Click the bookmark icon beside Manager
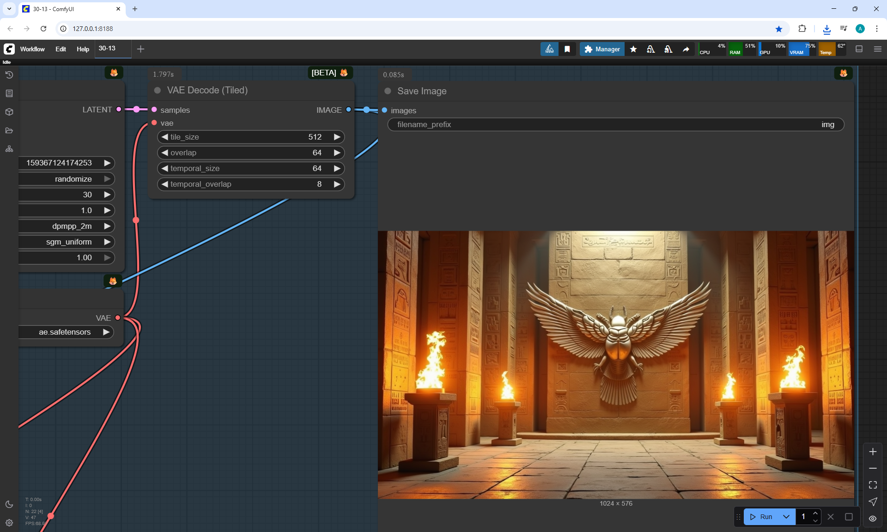 pos(567,49)
